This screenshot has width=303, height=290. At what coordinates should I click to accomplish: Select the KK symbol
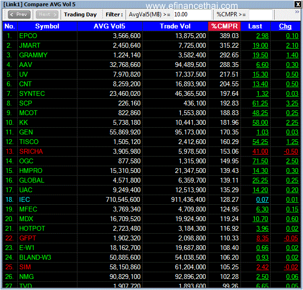(x=24, y=122)
